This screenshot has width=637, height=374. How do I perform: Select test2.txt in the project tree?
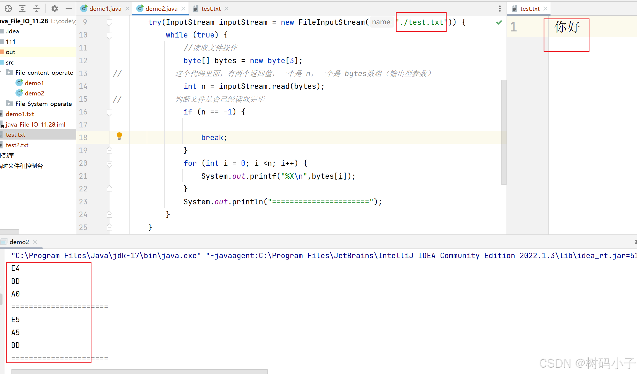[17, 145]
